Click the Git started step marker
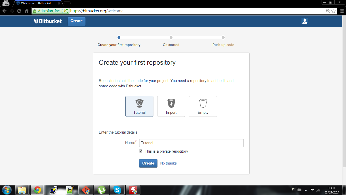Image resolution: width=346 pixels, height=195 pixels. [x=171, y=37]
